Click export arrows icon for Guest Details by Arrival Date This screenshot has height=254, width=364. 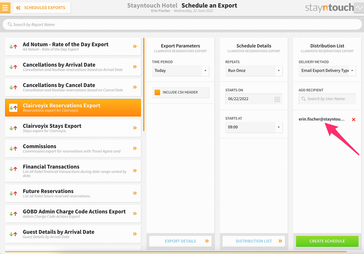click(x=13, y=234)
